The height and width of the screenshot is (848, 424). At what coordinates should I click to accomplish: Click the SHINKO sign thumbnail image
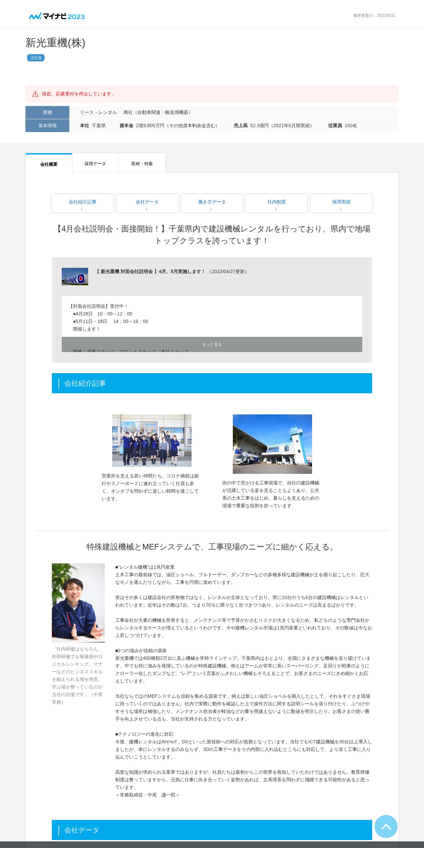75,276
